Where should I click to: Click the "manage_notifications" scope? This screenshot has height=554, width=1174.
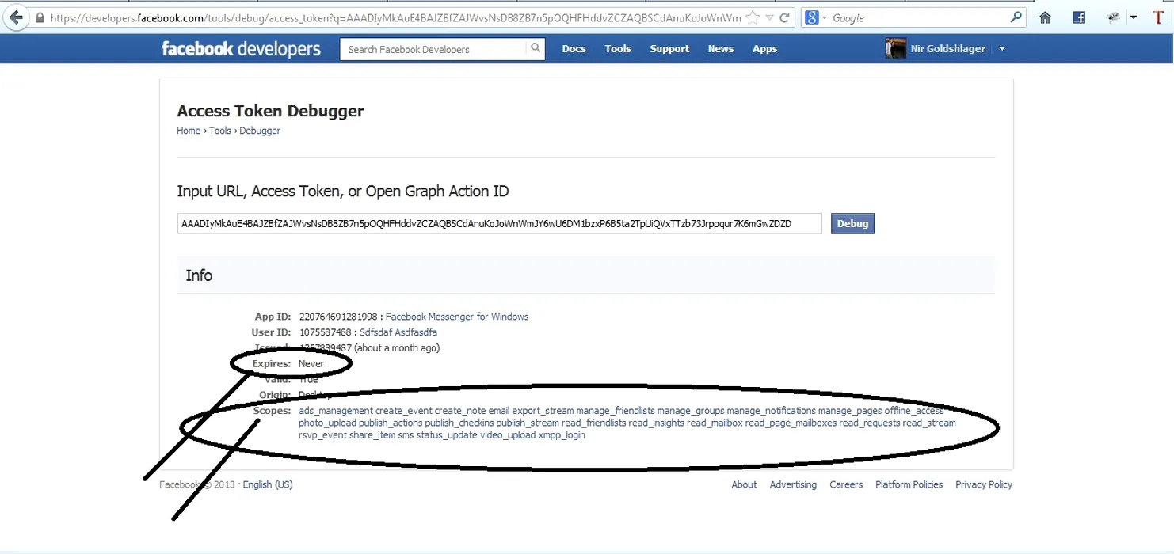pos(771,411)
